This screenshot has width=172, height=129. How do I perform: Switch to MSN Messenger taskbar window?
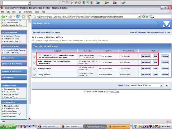118,126
